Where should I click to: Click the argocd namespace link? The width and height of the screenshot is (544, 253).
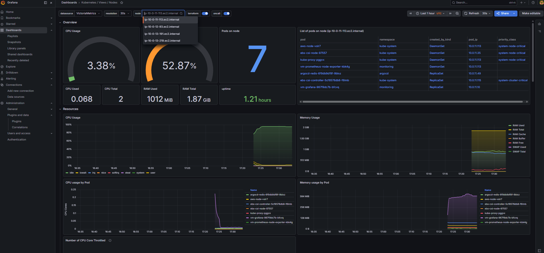point(384,74)
